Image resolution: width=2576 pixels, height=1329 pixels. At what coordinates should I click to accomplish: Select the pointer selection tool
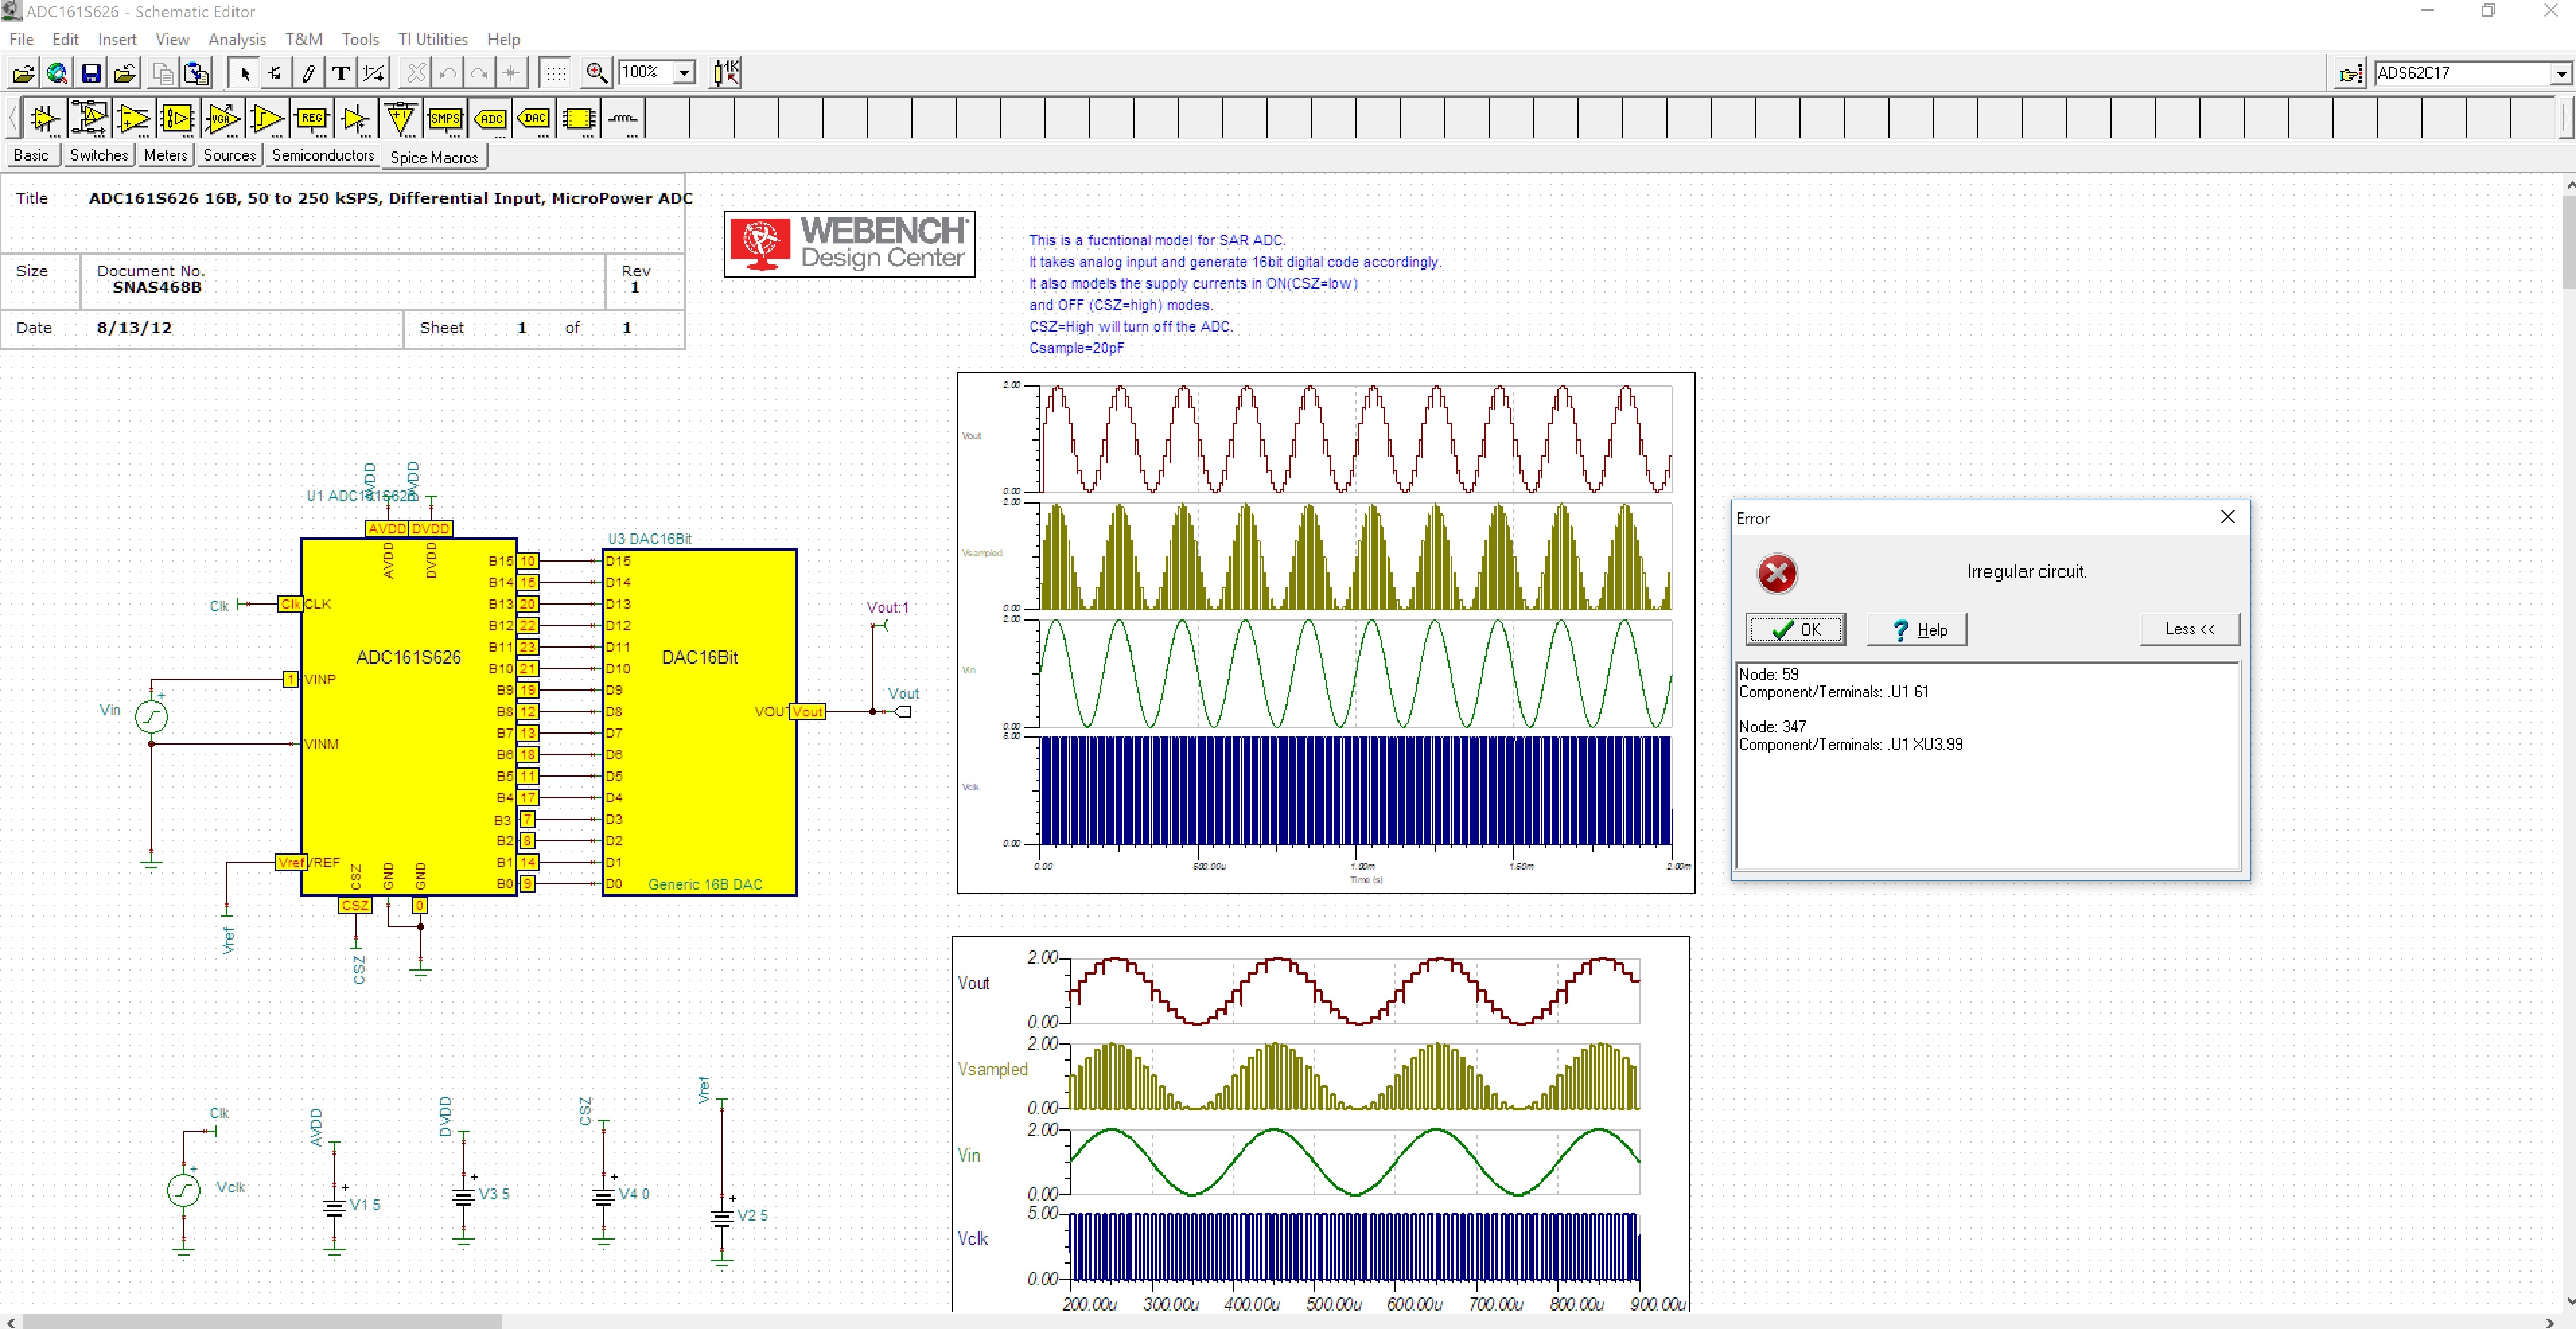[244, 73]
